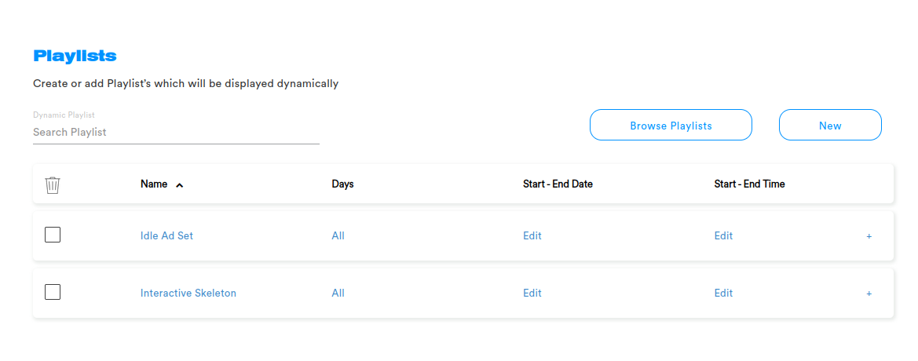Open the Idle Ad Set playlist
The height and width of the screenshot is (361, 918).
pos(166,235)
